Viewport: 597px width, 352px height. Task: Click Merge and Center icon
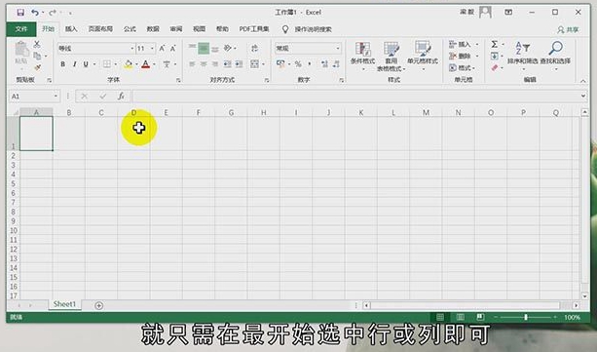(254, 64)
